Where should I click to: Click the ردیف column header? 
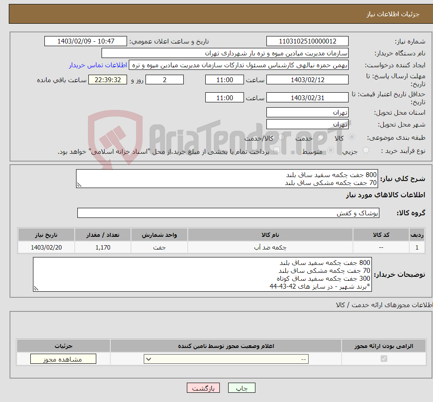417,235
